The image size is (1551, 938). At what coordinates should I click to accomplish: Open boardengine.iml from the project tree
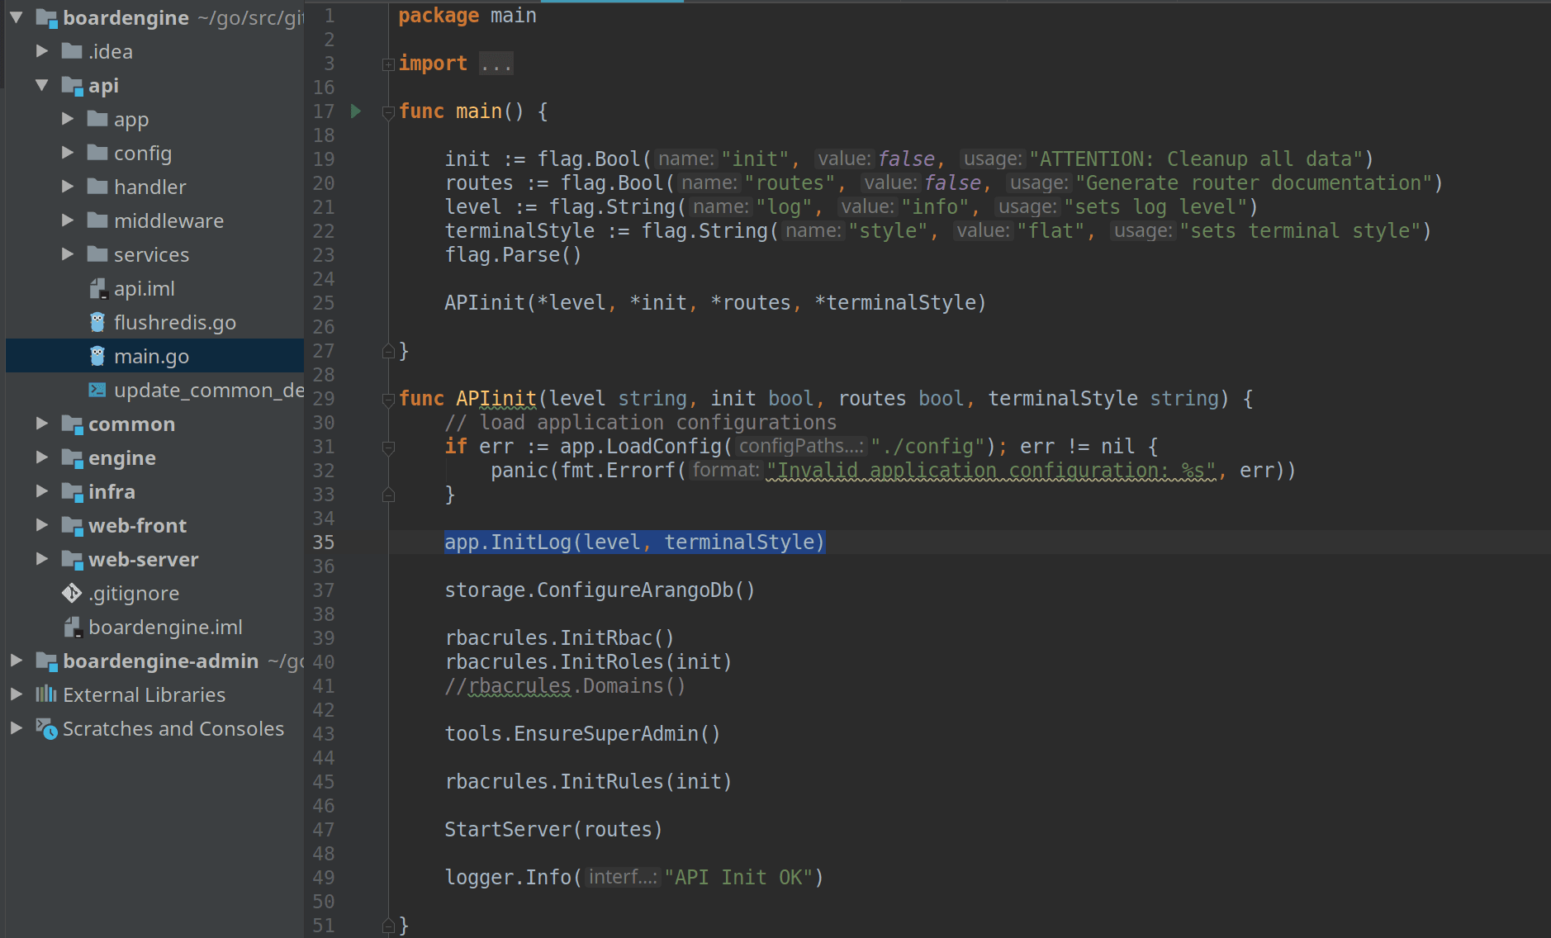click(165, 627)
